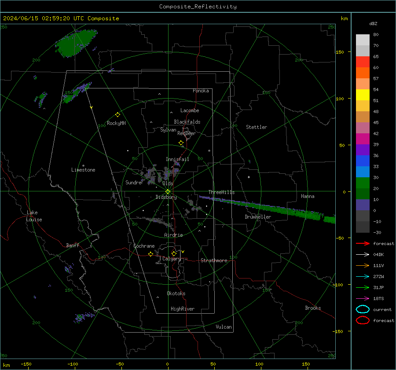Click the Calgary city label
This screenshot has width=396, height=370.
pyautogui.click(x=172, y=259)
